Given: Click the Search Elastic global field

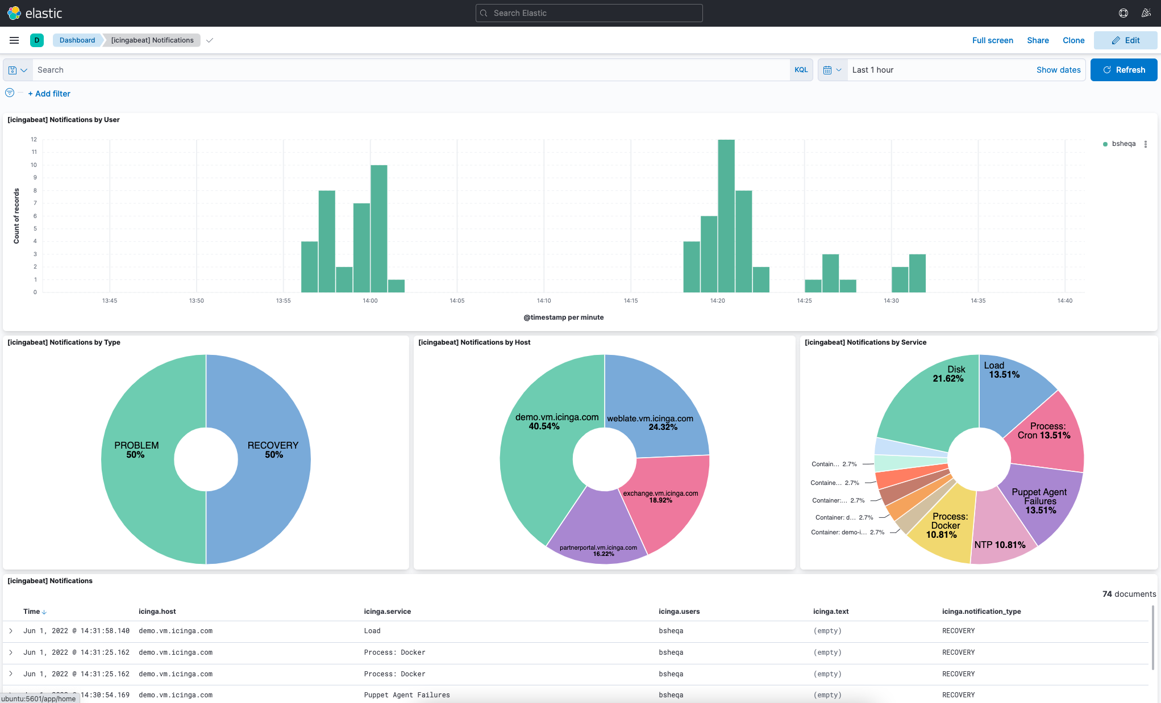Looking at the screenshot, I should pyautogui.click(x=589, y=13).
